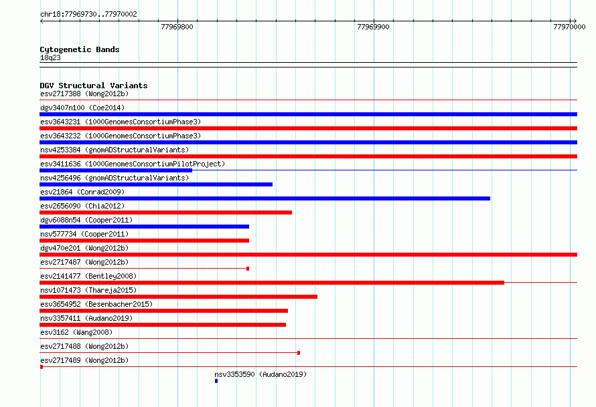The image size is (596, 407).
Task: Click the small blue nsv3353590 marker
Action: click(216, 381)
